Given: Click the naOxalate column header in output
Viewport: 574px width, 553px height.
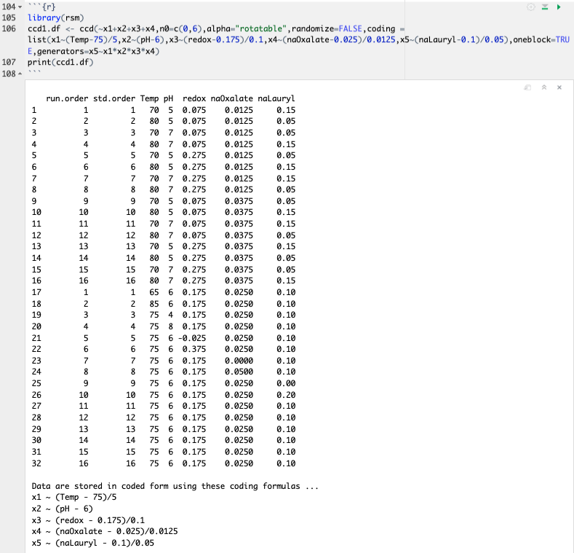Looking at the screenshot, I should [231, 98].
